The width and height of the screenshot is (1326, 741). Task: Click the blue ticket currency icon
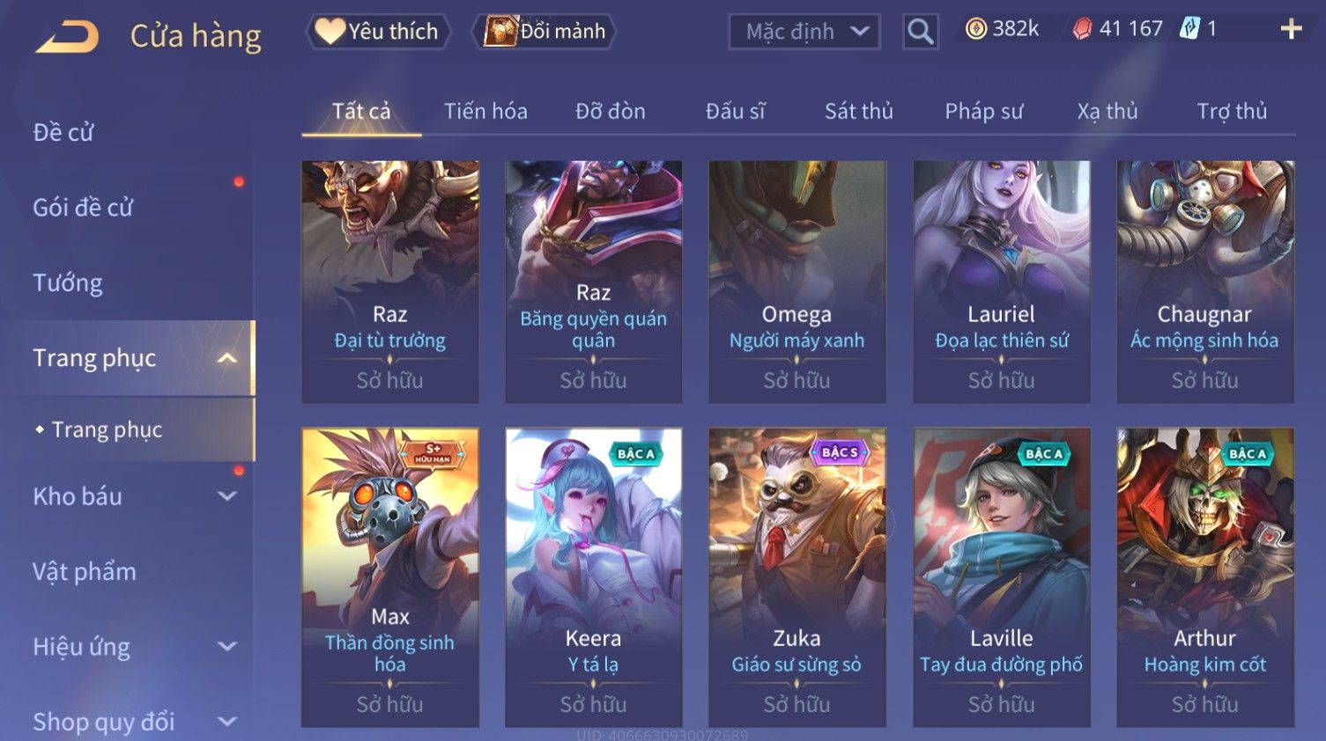[x=1189, y=29]
